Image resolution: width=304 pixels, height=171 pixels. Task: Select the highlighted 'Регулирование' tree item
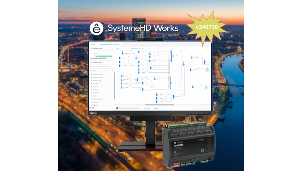coord(104,56)
